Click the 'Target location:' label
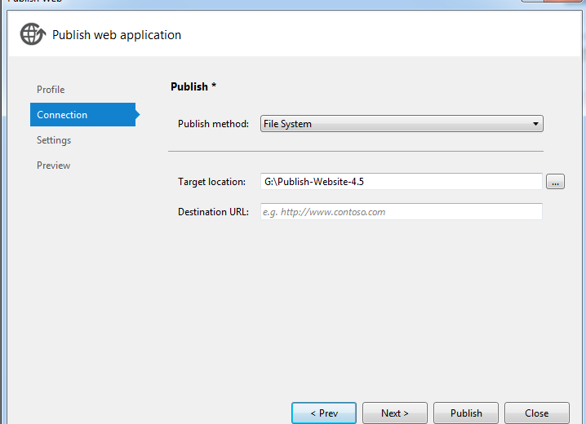The height and width of the screenshot is (424, 586). click(x=211, y=182)
